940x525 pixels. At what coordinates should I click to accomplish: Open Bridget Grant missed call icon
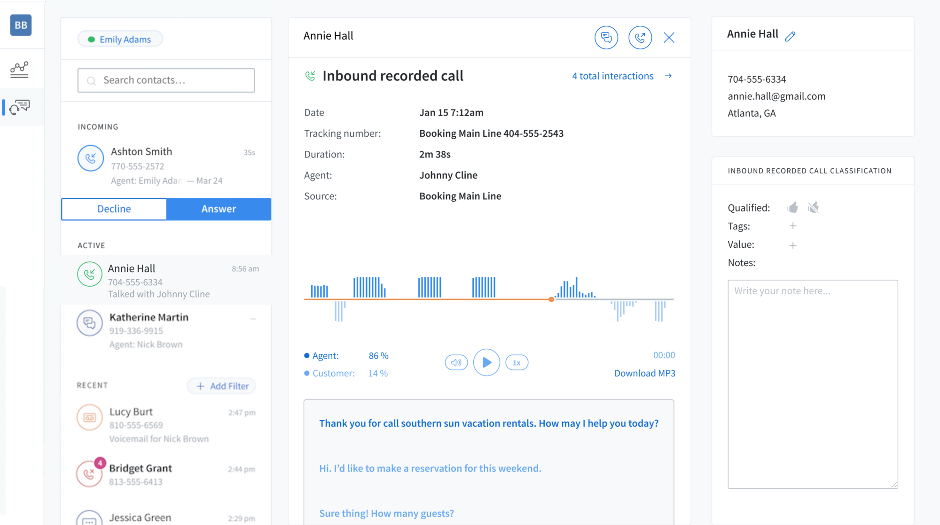pos(89,473)
